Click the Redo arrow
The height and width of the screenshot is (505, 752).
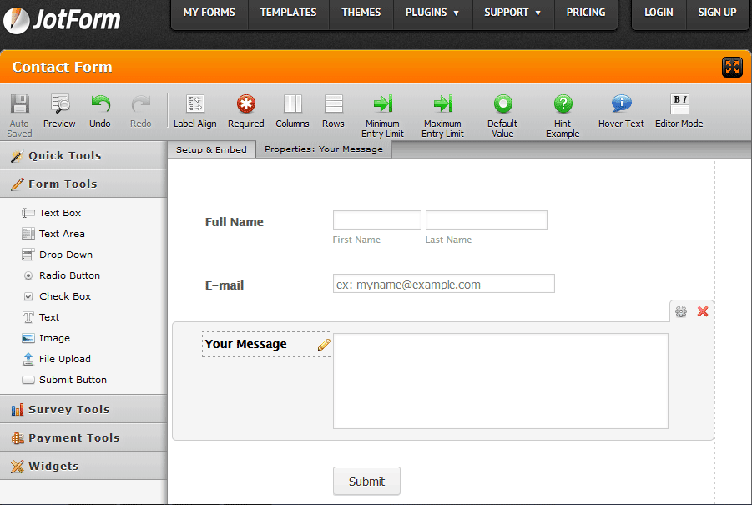coord(140,111)
